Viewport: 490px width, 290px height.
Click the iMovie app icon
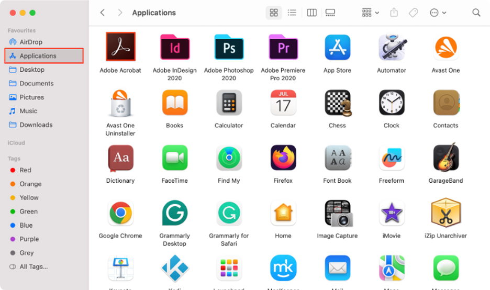point(392,213)
